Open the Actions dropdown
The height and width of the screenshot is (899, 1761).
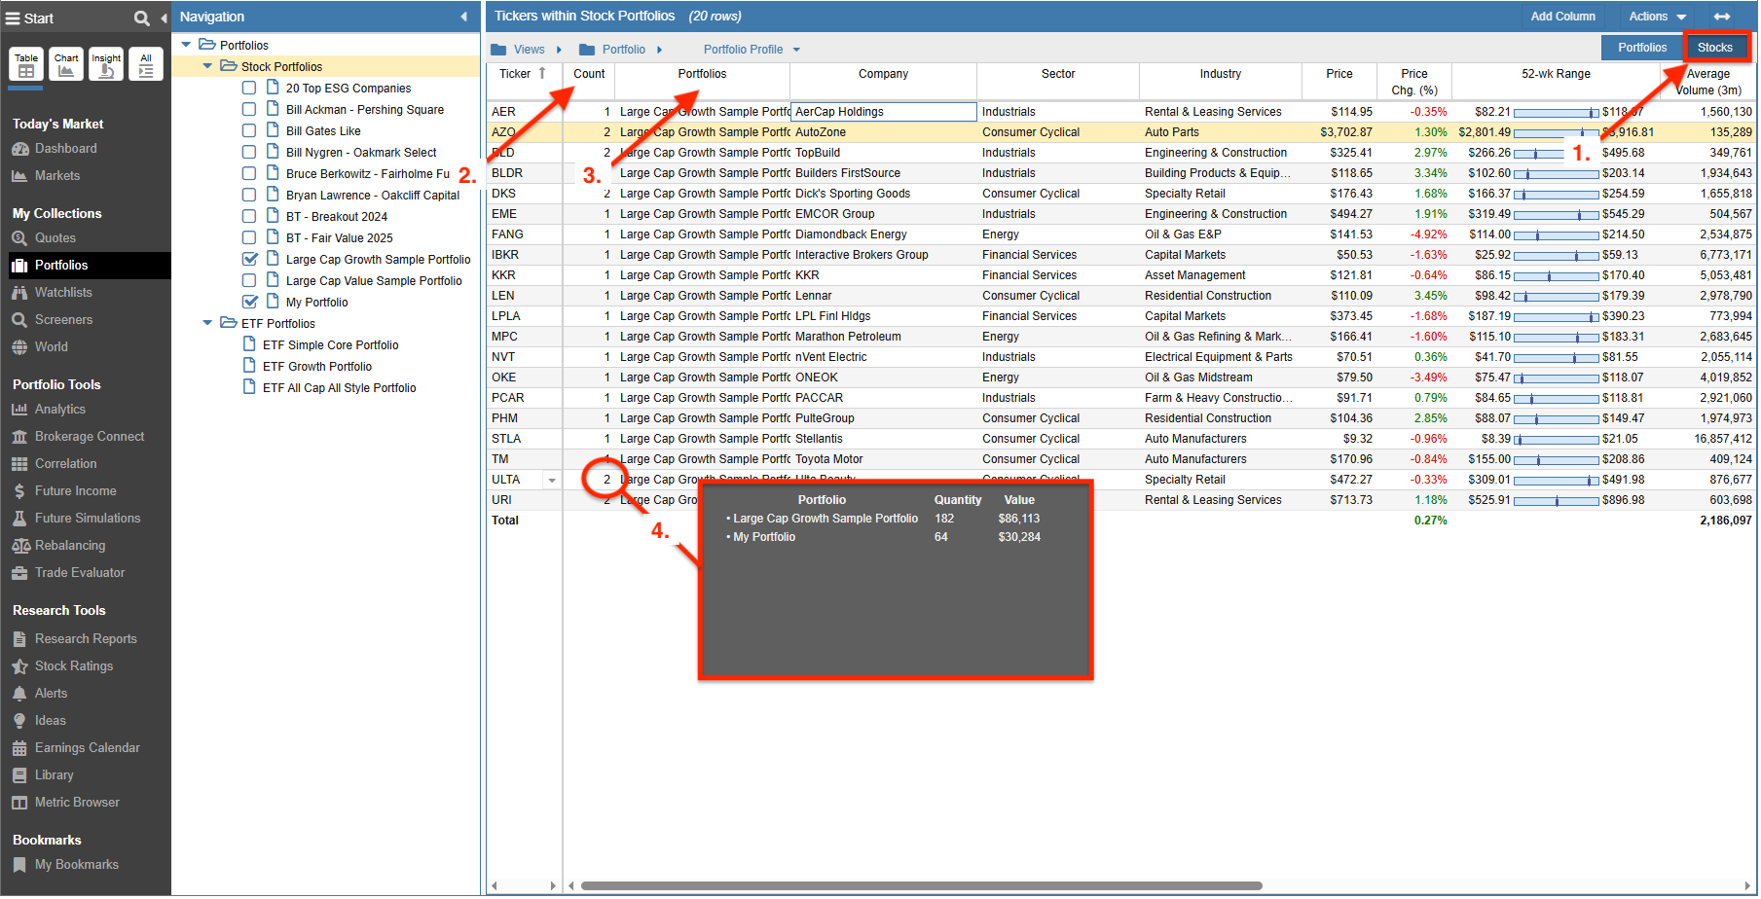pos(1658,17)
